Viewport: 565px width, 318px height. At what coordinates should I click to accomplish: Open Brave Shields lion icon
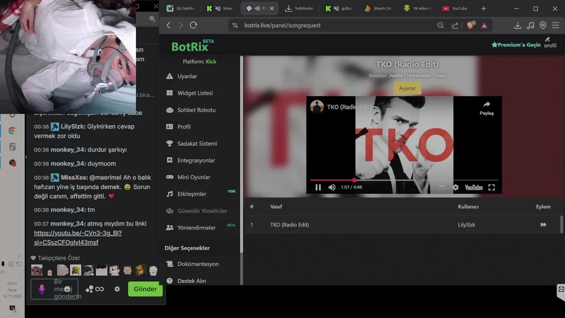click(471, 25)
